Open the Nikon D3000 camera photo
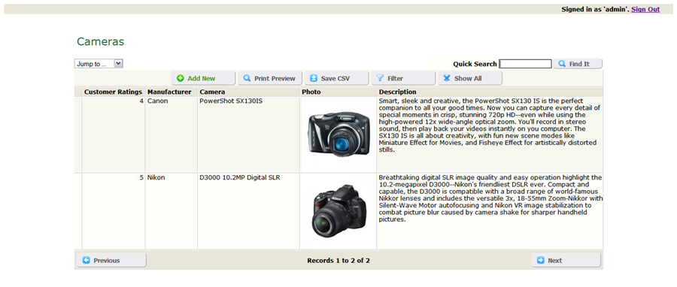Viewport: 677px width, 287px height. [339, 212]
